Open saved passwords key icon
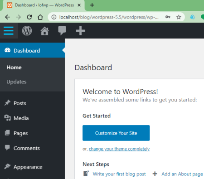This screenshot has width=204, height=179. click(168, 17)
